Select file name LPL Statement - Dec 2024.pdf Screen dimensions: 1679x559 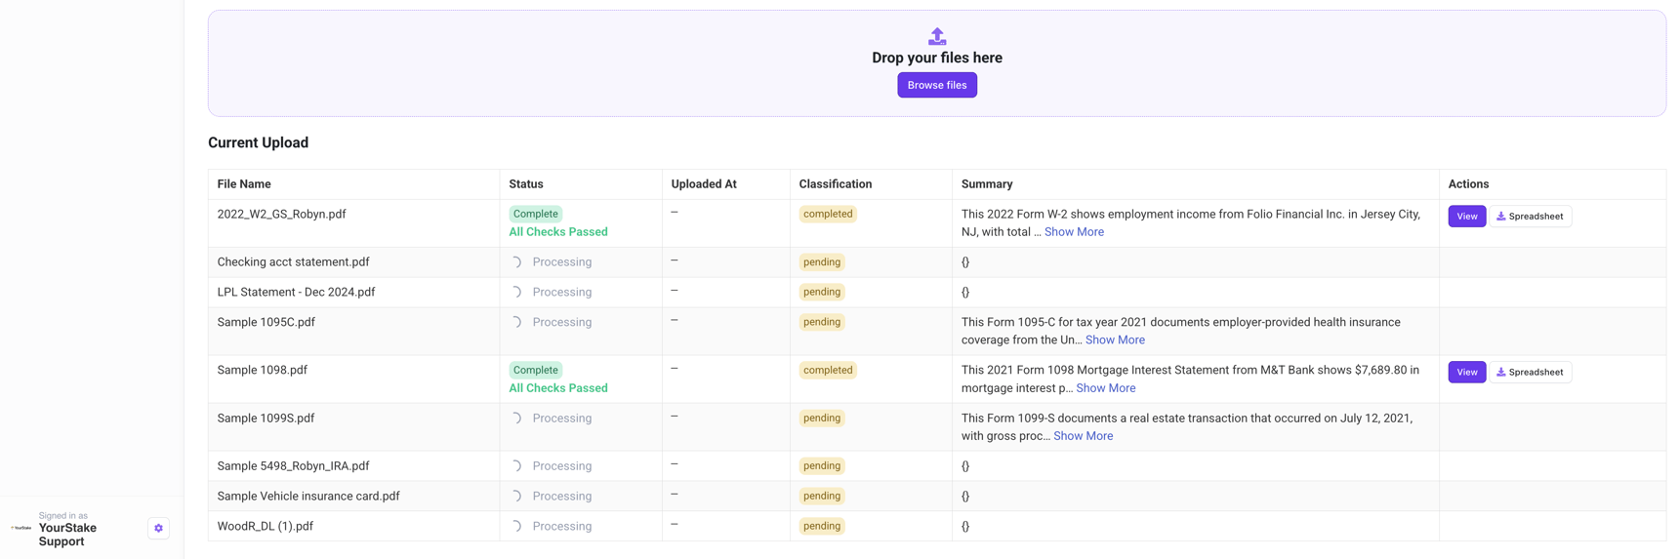(296, 293)
